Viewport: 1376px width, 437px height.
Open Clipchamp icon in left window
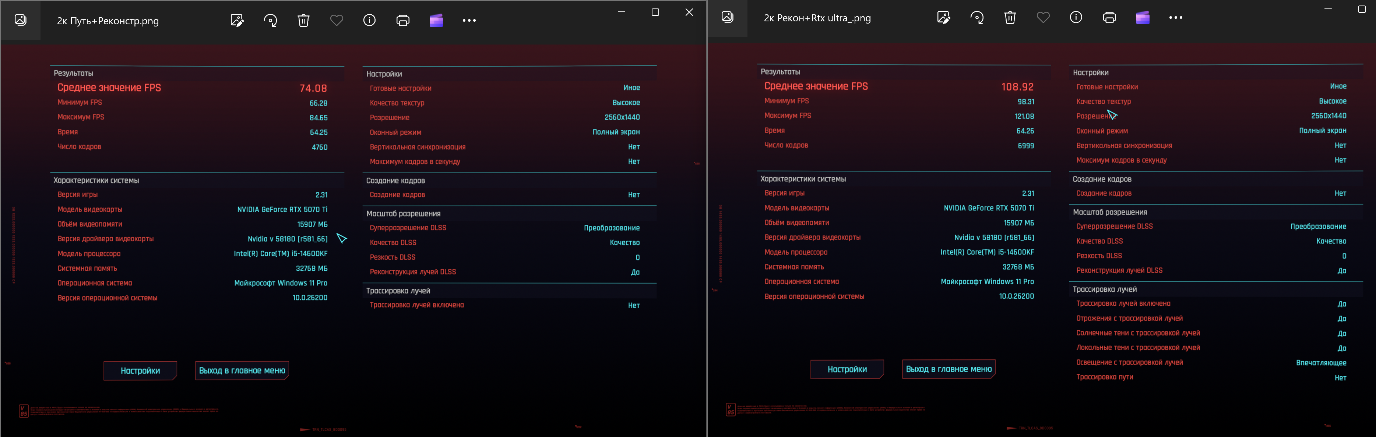pos(436,21)
